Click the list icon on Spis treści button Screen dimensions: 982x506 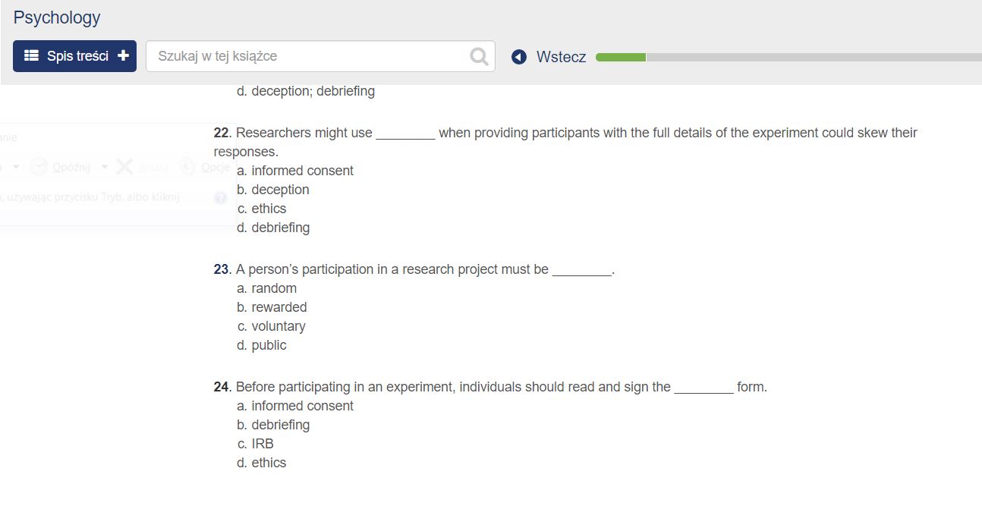pos(30,55)
